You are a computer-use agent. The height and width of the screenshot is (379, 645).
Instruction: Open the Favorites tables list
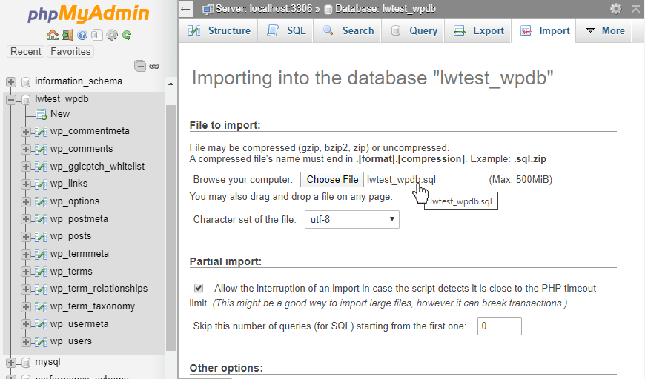click(x=70, y=51)
